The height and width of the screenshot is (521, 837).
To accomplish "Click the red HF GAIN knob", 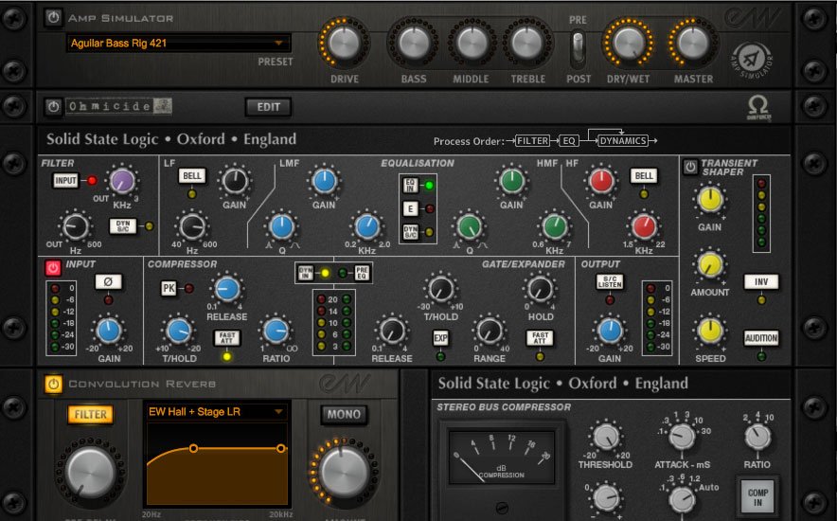I will (601, 181).
